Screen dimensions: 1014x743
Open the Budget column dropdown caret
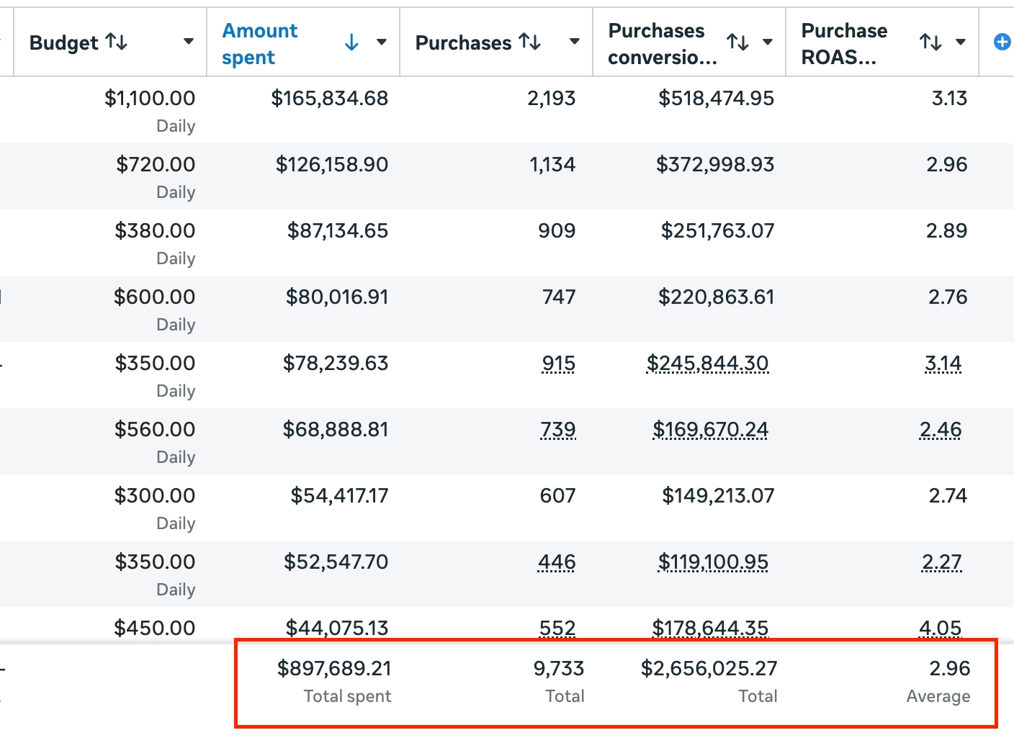click(x=189, y=42)
